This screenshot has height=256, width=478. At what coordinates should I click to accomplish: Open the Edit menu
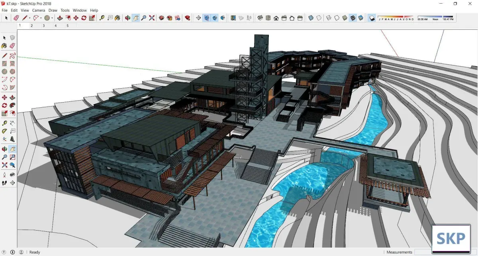14,10
